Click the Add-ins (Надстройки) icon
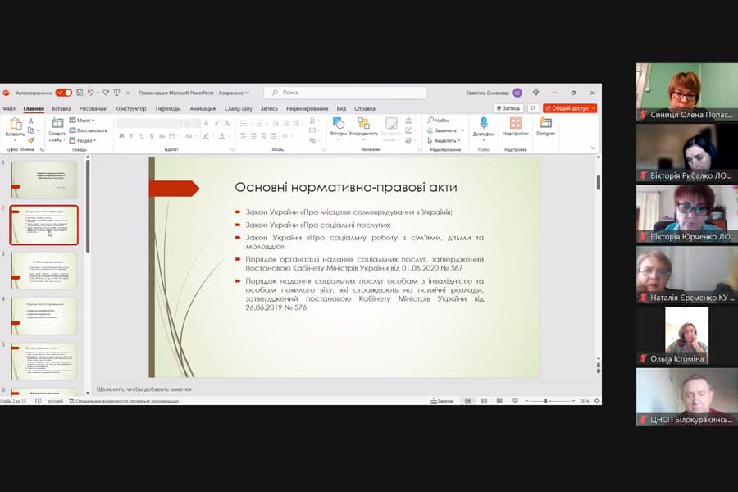Viewport: 738px width, 492px height. [515, 124]
